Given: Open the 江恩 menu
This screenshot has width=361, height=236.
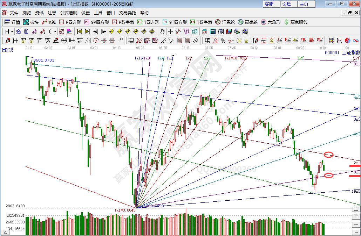Looking at the screenshot, I should click(x=52, y=13).
